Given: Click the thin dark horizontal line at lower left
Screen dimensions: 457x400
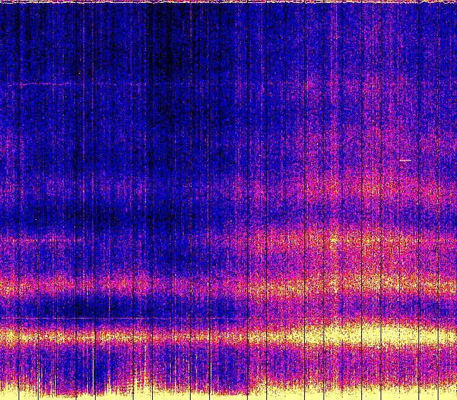Looking at the screenshot, I should pyautogui.click(x=43, y=317).
